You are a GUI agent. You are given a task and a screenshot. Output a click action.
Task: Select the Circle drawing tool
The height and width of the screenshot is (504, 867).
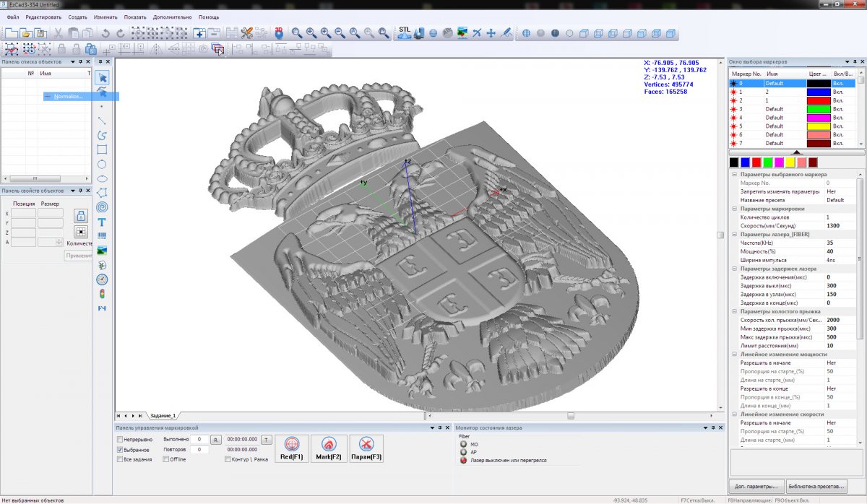tap(103, 164)
